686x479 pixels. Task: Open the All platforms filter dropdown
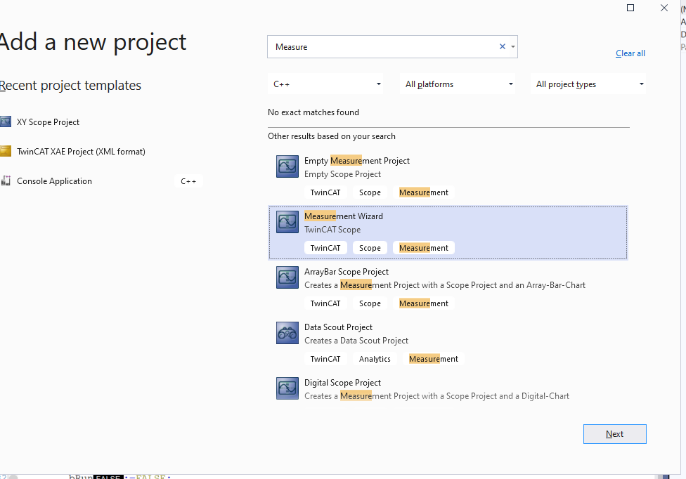(x=458, y=84)
